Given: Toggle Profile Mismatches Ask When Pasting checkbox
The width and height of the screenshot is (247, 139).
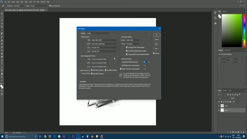Looking at the screenshot, I should [106, 70].
